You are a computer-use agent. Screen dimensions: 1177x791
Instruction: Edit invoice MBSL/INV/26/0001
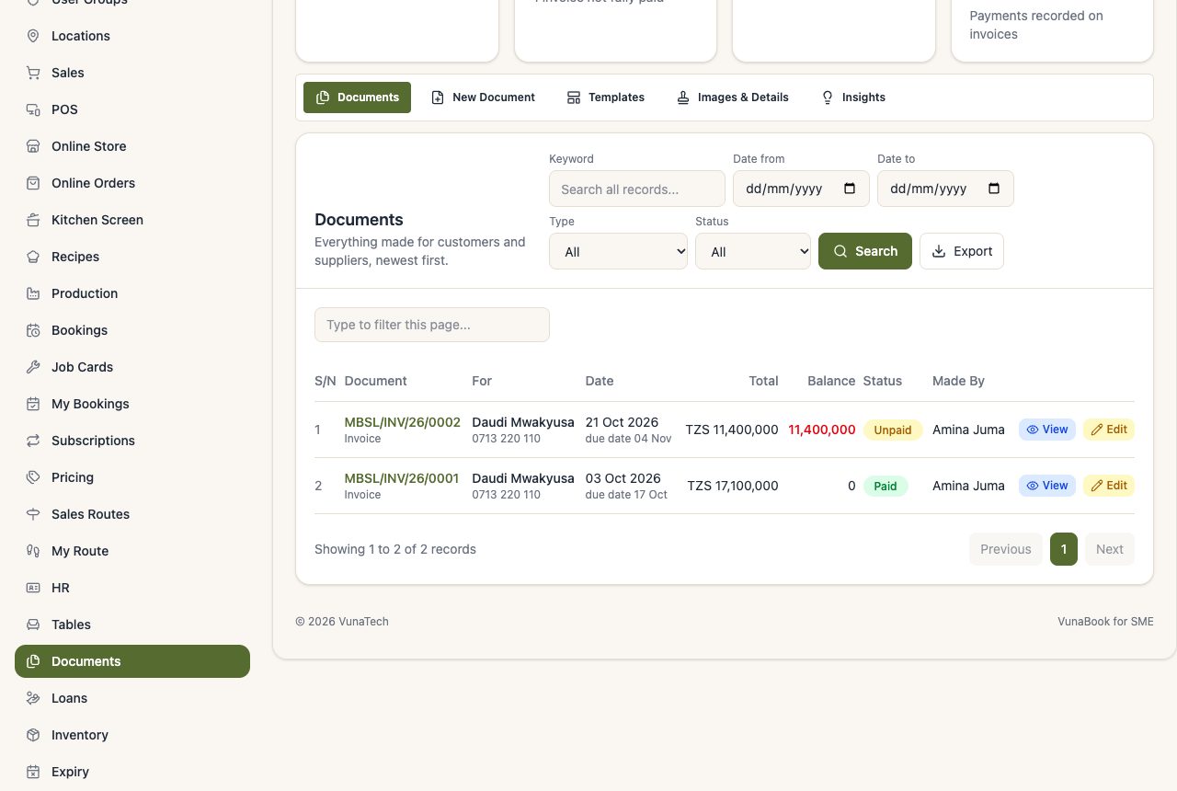click(1109, 486)
